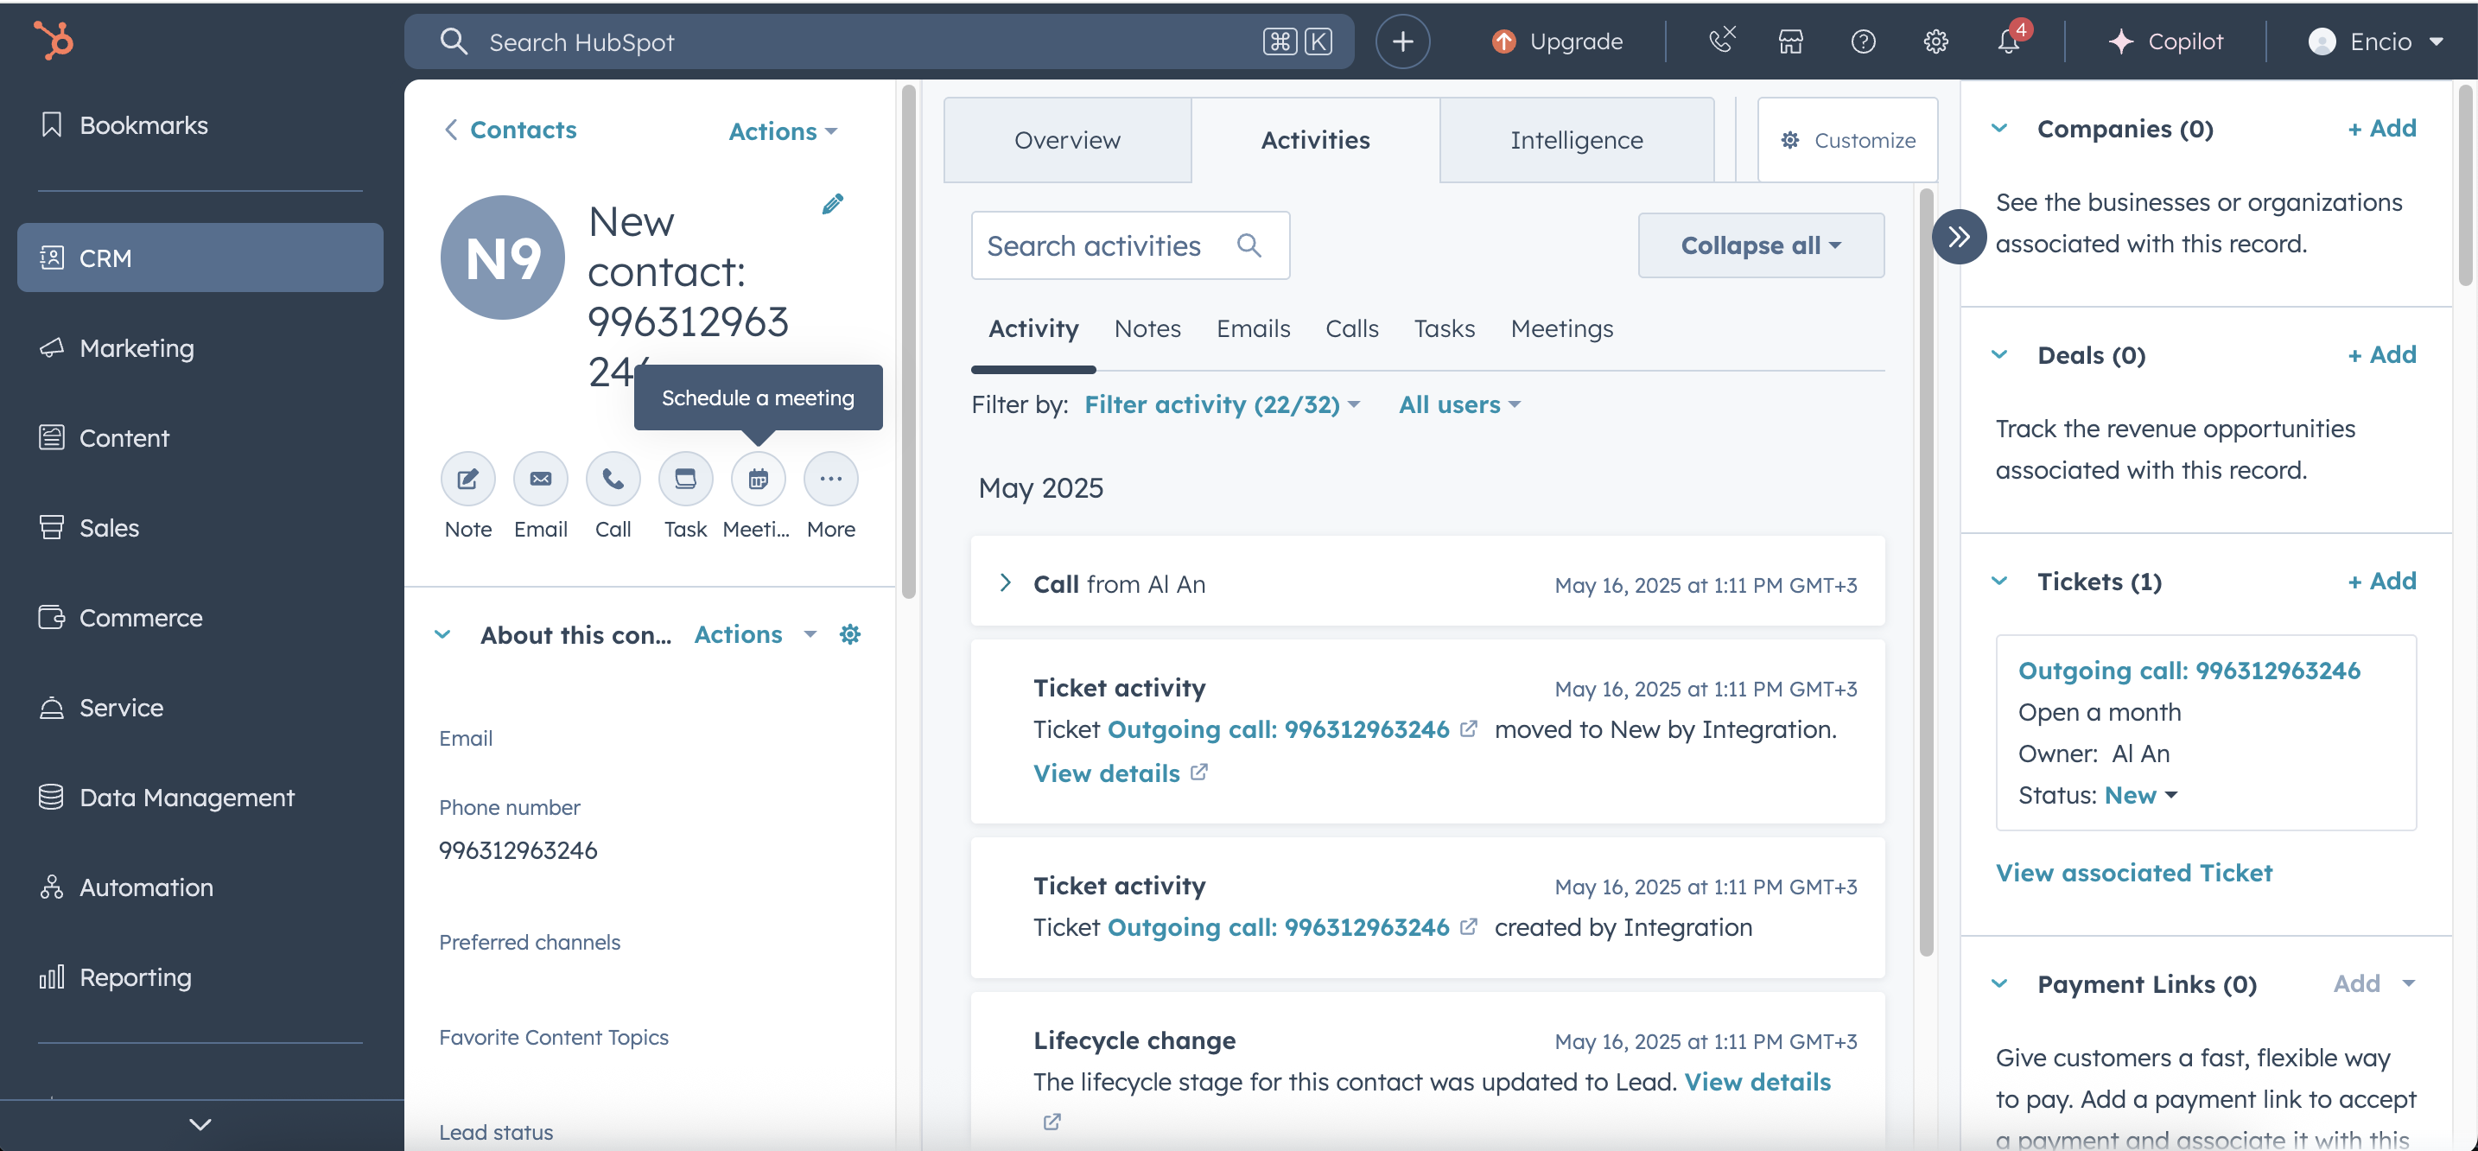Image resolution: width=2478 pixels, height=1151 pixels.
Task: Open the Collapse all dropdown
Action: point(1759,245)
